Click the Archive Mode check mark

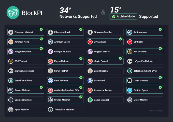coord(114,16)
